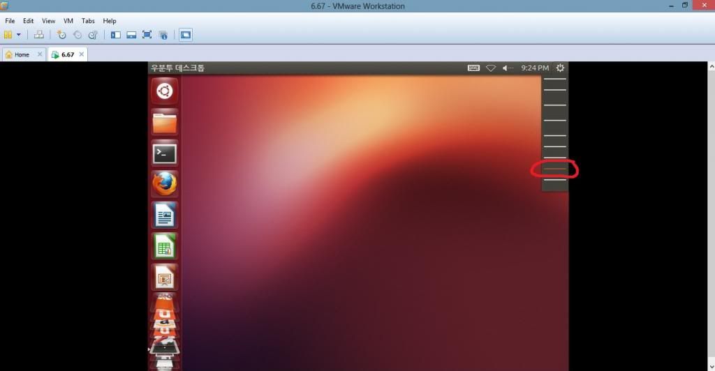Open the power options dropdown arrow
This screenshot has height=371, width=715.
pos(19,35)
